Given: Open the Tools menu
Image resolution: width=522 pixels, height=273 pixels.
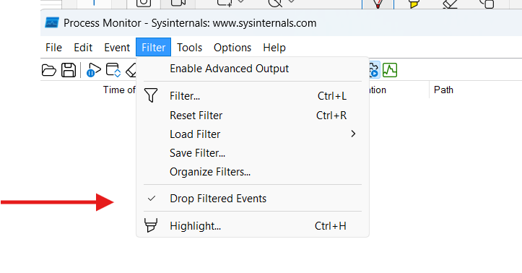Looking at the screenshot, I should (189, 48).
